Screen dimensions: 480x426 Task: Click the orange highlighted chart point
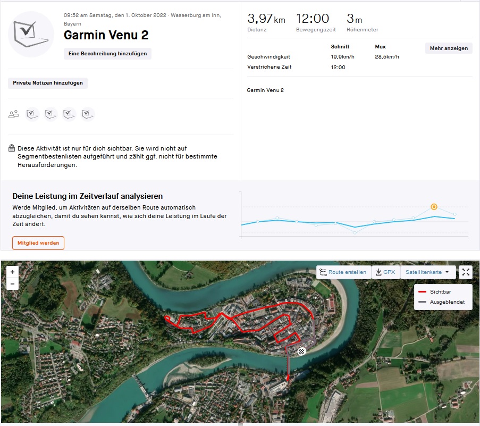(x=434, y=206)
